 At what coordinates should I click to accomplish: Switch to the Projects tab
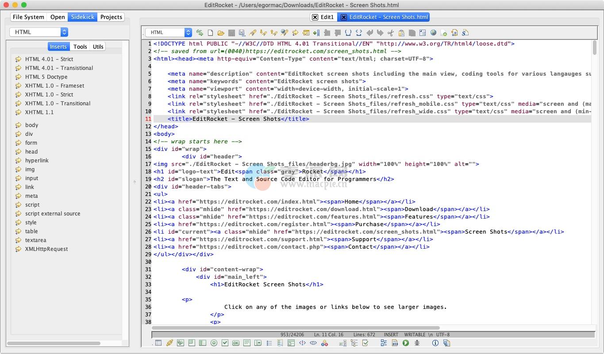[x=111, y=17]
